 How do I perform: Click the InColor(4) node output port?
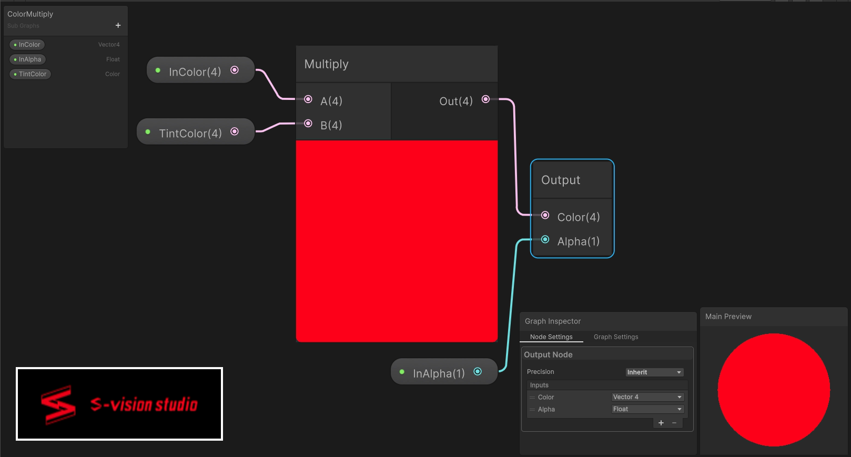pos(235,70)
